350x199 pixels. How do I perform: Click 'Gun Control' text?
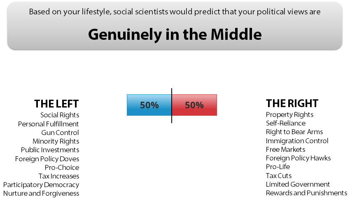point(60,133)
